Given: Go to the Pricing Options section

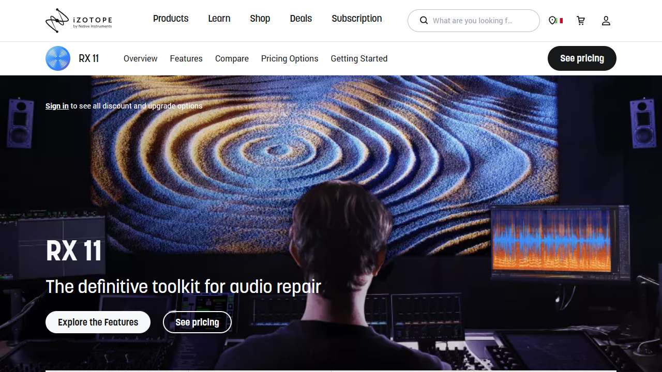Looking at the screenshot, I should [x=290, y=58].
